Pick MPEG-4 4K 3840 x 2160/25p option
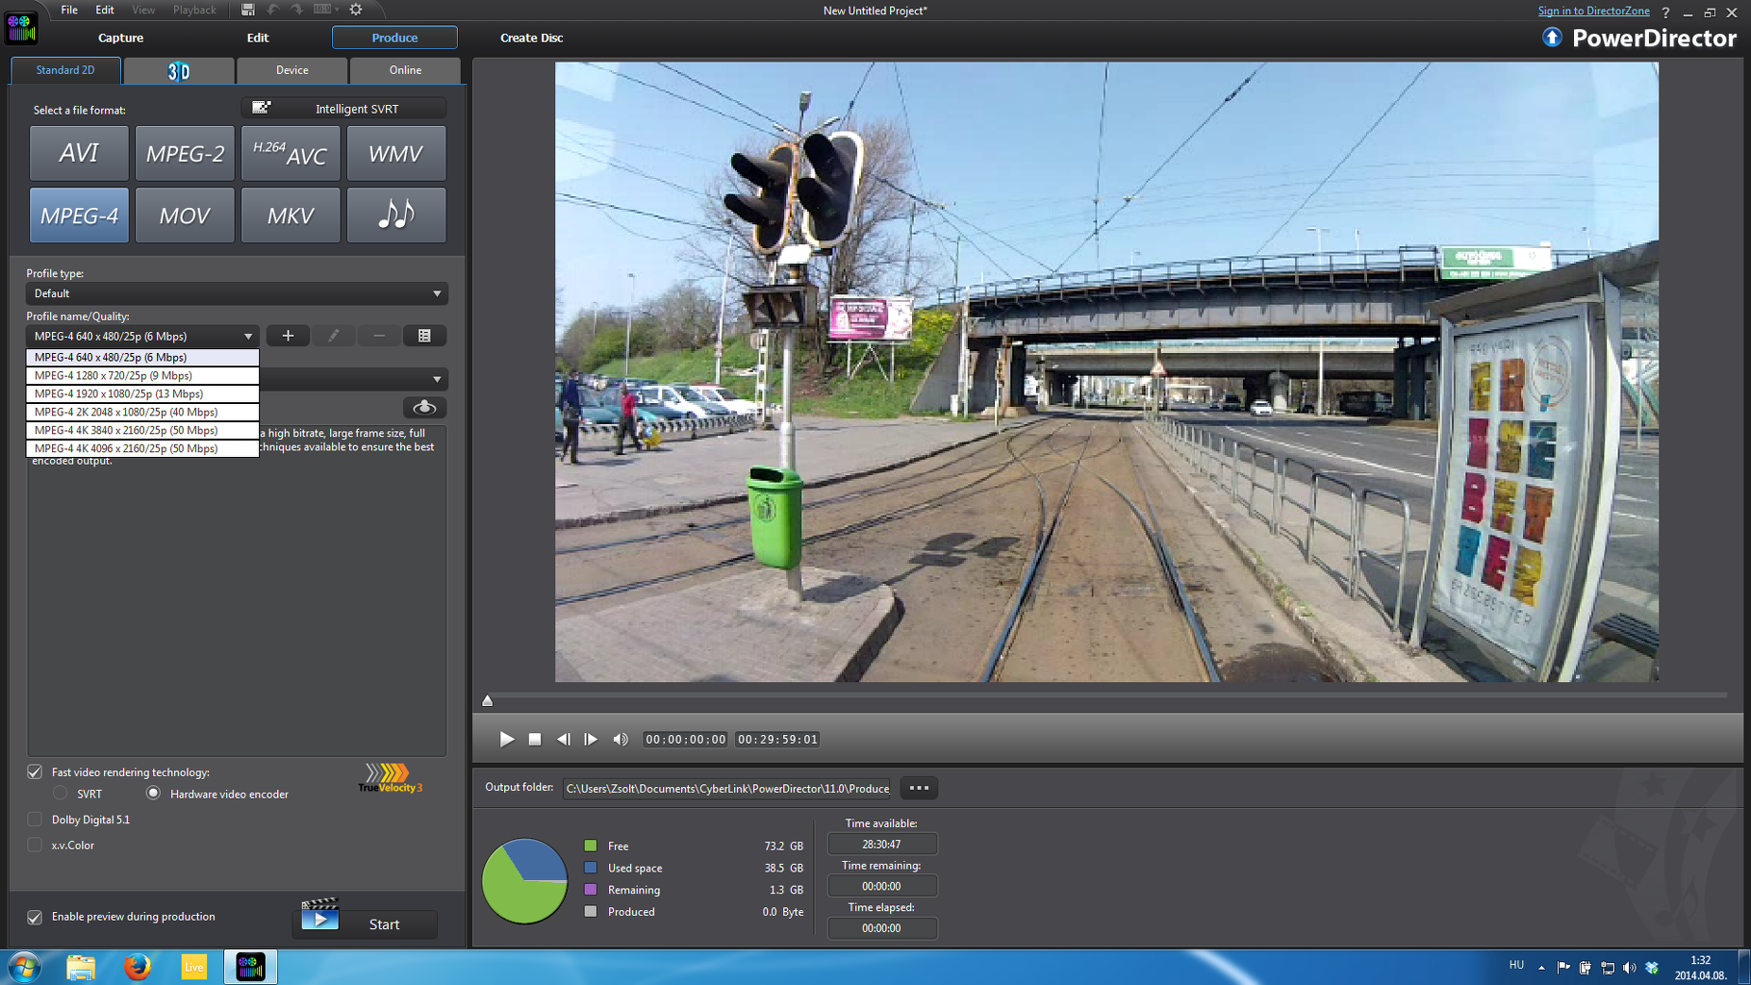The height and width of the screenshot is (985, 1751). 141,430
